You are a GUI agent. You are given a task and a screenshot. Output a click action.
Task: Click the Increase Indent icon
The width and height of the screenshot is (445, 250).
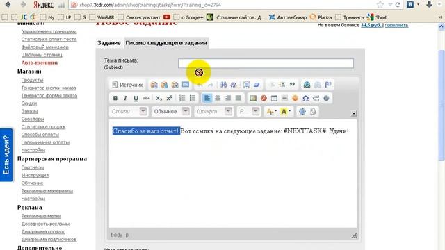coord(282,85)
